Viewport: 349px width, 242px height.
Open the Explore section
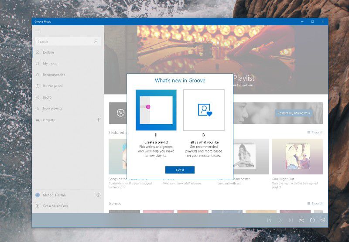pyautogui.click(x=68, y=52)
